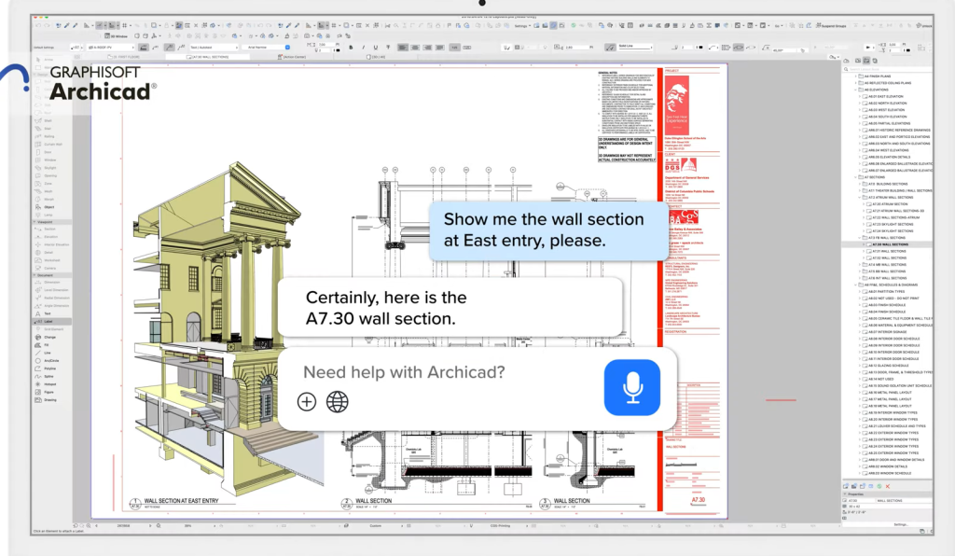
Task: Click the Settings button below the navigator
Action: pos(901,524)
